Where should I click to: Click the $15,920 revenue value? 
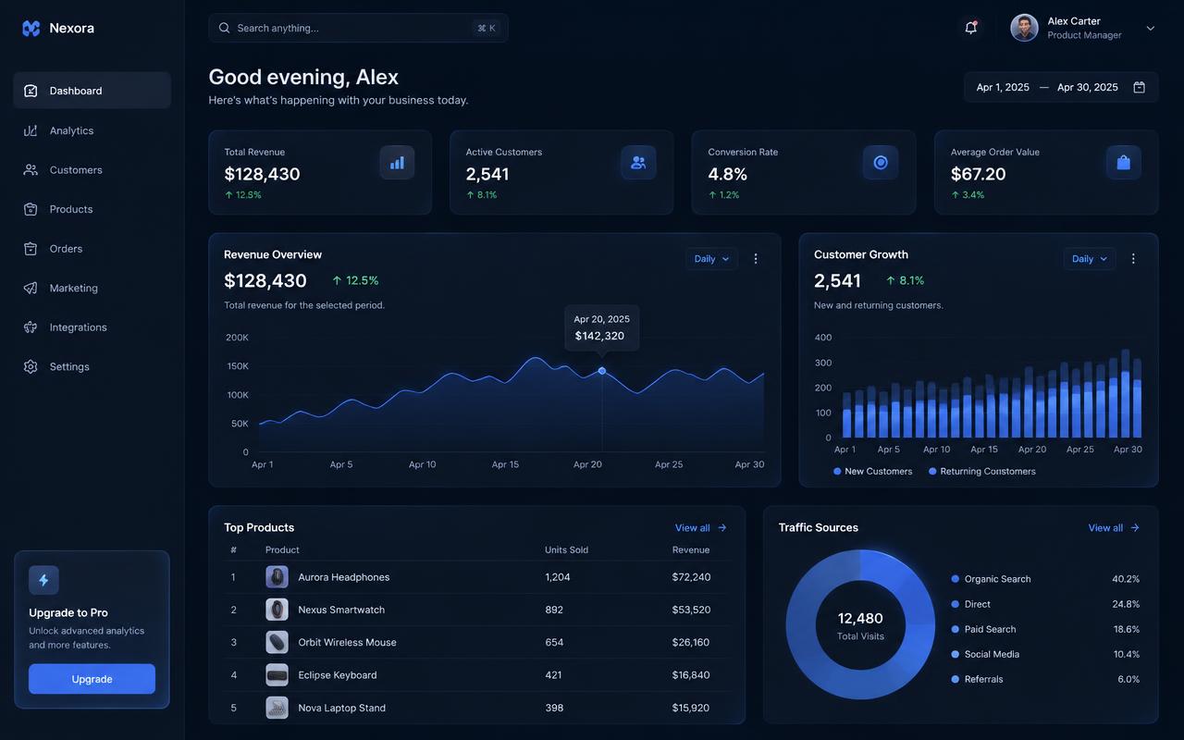[x=691, y=708]
